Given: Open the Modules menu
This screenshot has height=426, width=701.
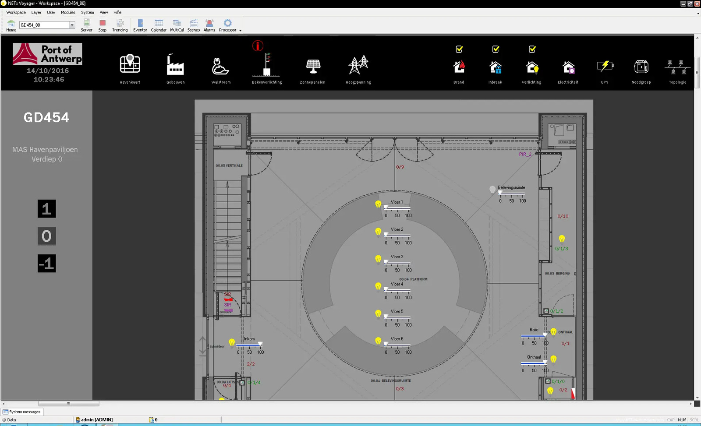Looking at the screenshot, I should [x=68, y=12].
